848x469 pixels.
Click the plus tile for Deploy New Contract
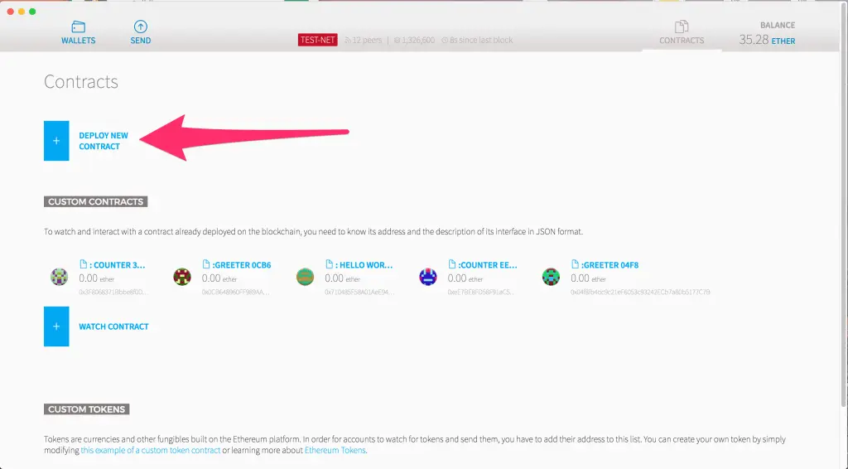[x=56, y=141]
